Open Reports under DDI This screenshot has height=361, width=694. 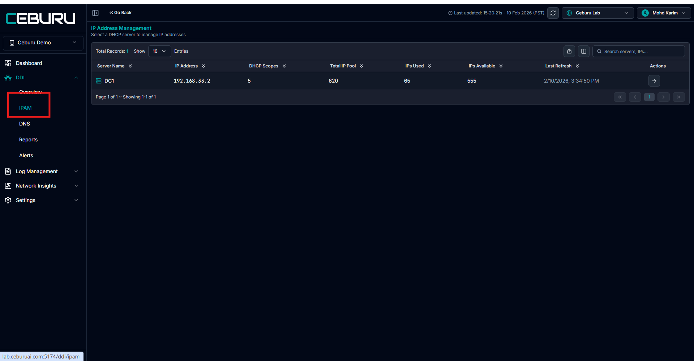[x=28, y=140]
